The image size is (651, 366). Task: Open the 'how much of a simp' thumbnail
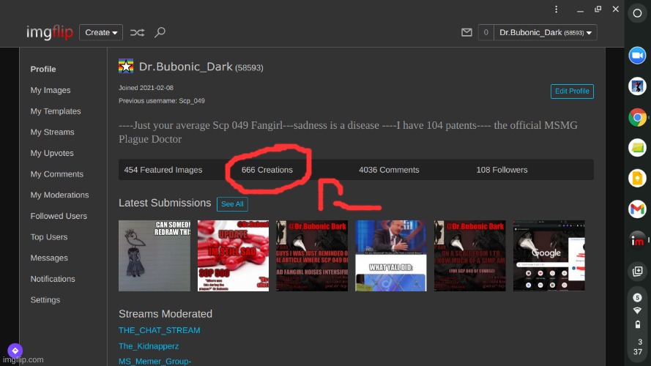pyautogui.click(x=470, y=255)
